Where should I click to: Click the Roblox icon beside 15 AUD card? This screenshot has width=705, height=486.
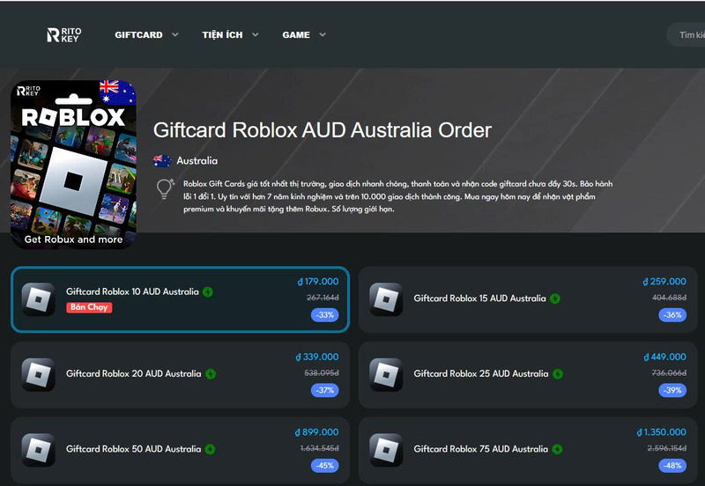[x=386, y=299]
